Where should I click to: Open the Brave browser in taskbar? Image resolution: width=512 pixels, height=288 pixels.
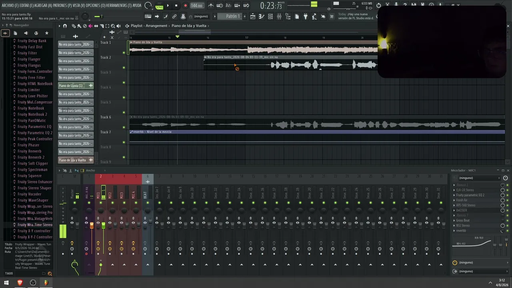(20, 283)
